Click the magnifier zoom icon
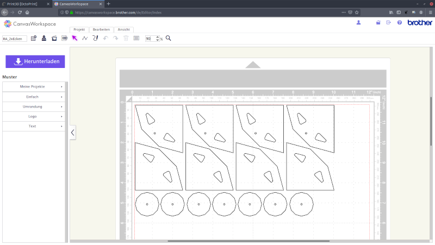The image size is (435, 245). [169, 39]
